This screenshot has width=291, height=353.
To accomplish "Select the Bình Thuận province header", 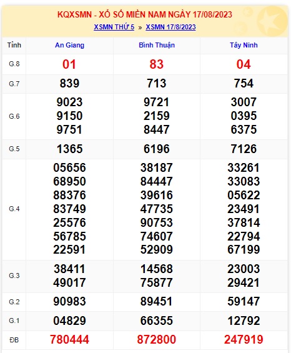I will click(157, 45).
